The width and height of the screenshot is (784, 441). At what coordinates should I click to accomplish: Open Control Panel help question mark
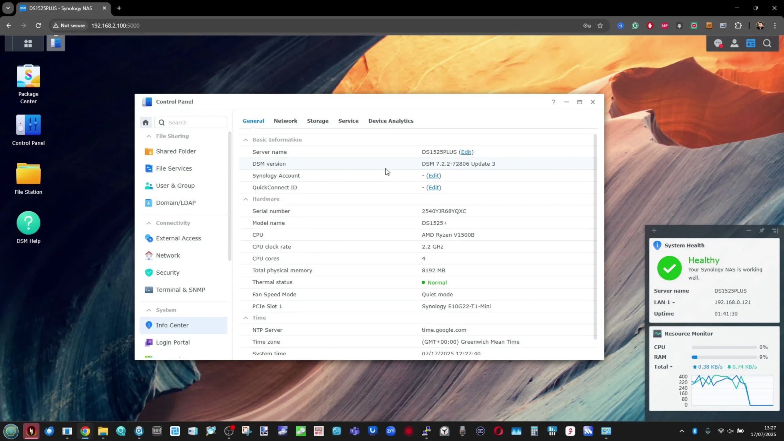click(x=553, y=102)
